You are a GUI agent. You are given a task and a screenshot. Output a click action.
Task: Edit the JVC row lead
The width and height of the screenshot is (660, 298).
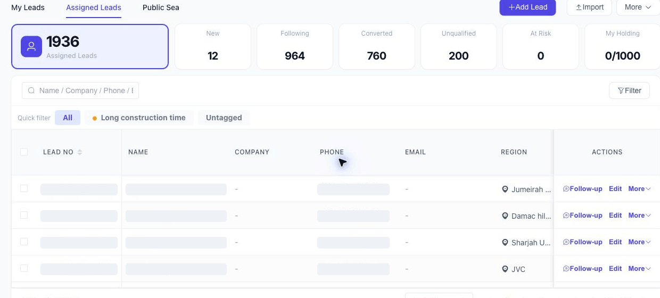pyautogui.click(x=615, y=269)
